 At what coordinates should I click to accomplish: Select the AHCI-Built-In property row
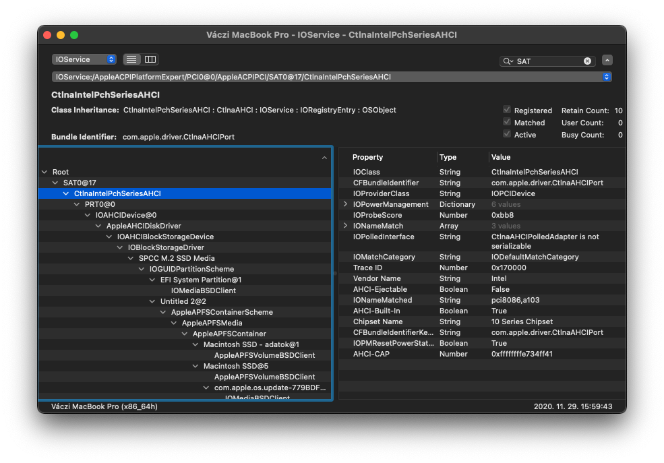coord(483,311)
